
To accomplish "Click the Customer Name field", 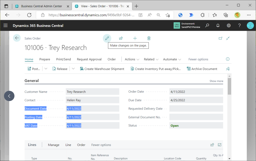I will (92, 91).
